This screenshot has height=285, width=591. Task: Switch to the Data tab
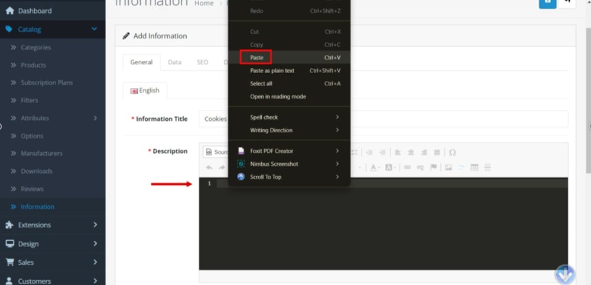[x=174, y=63]
